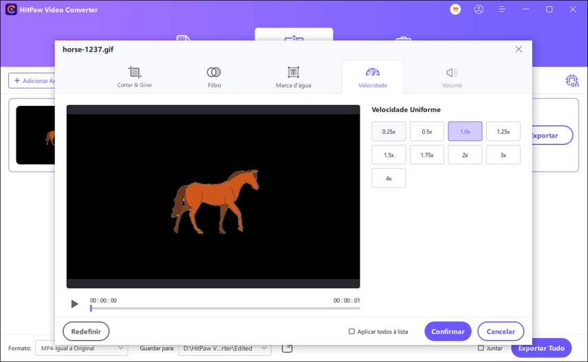Open the Cortar & Girar tab

[x=135, y=77]
